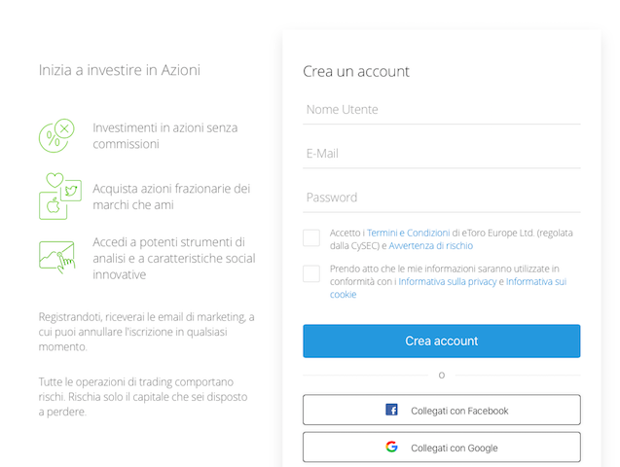Open the Termini e Condizioni link
Screen dimensions: 620x467
tap(409, 233)
